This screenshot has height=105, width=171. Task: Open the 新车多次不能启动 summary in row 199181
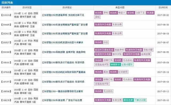(63, 62)
